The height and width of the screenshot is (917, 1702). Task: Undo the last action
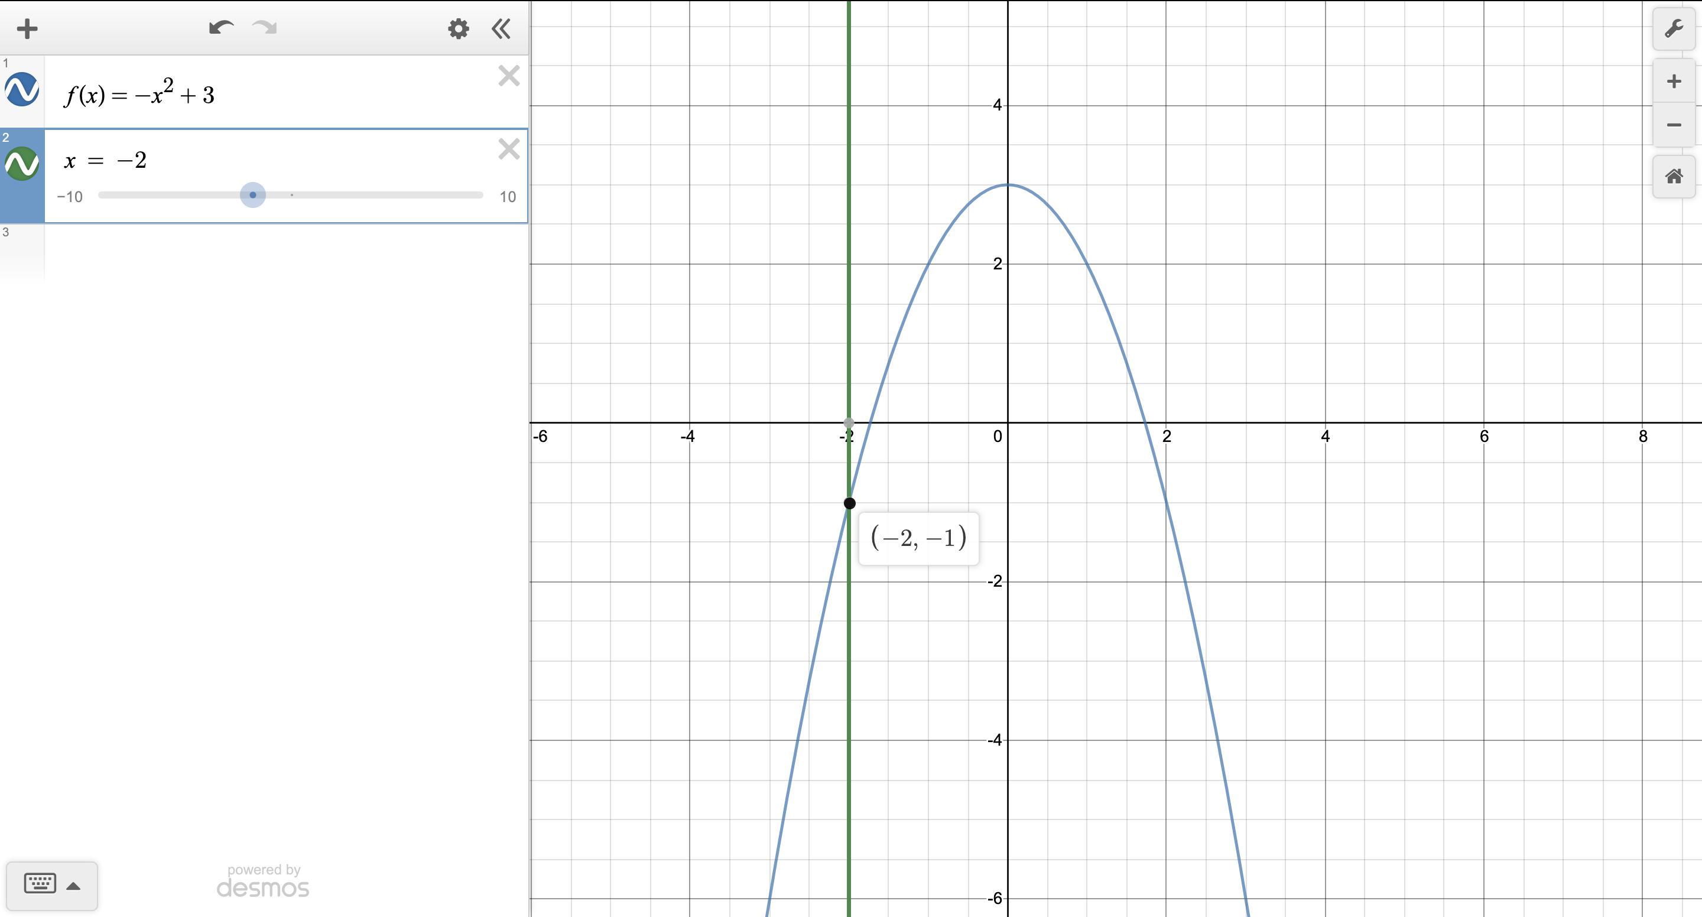220,28
